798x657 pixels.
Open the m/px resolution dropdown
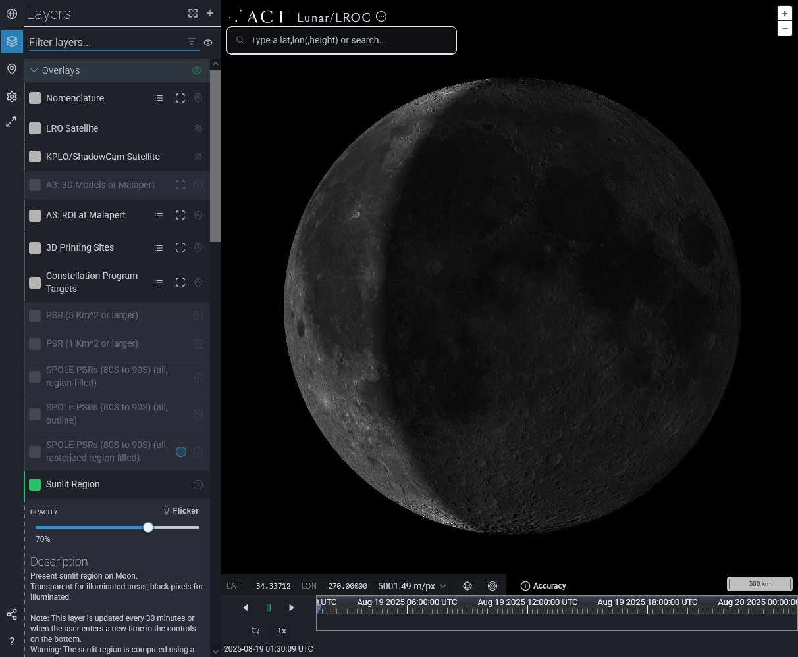[x=412, y=585]
